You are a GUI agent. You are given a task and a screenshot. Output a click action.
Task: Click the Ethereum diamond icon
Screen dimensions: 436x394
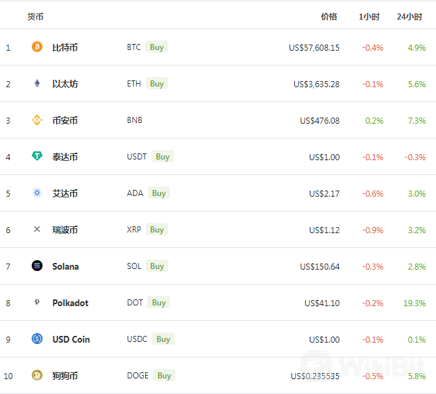37,83
